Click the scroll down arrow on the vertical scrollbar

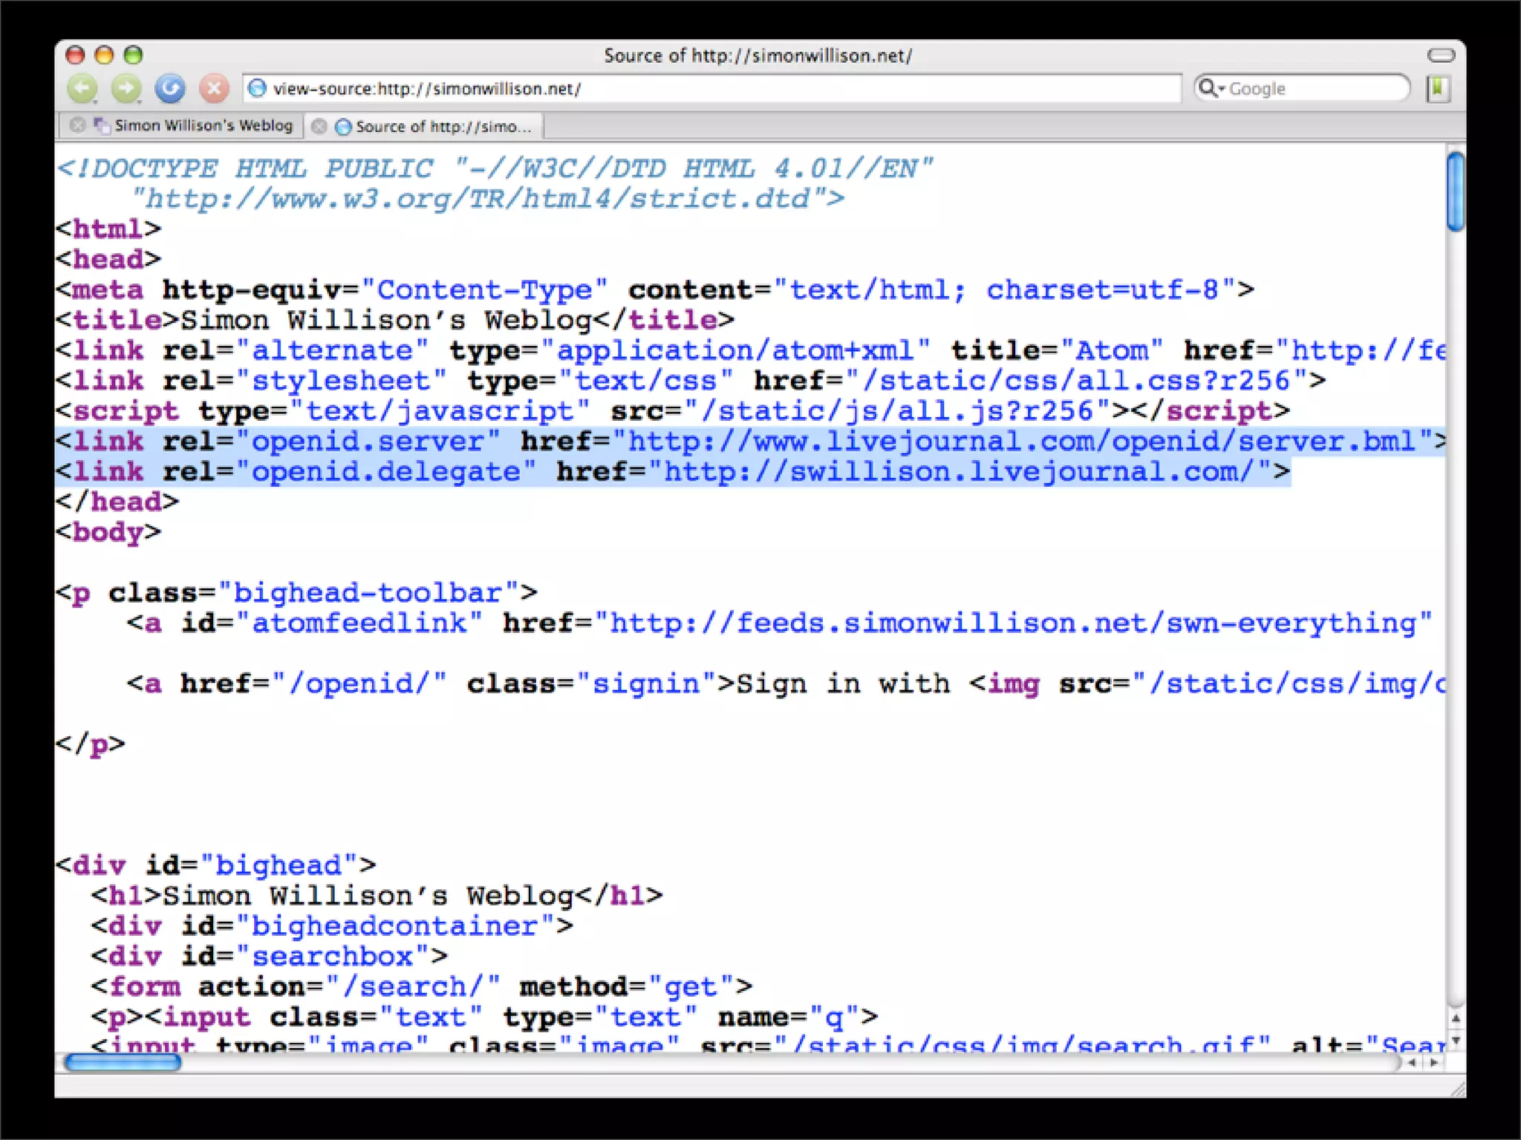(1456, 1041)
